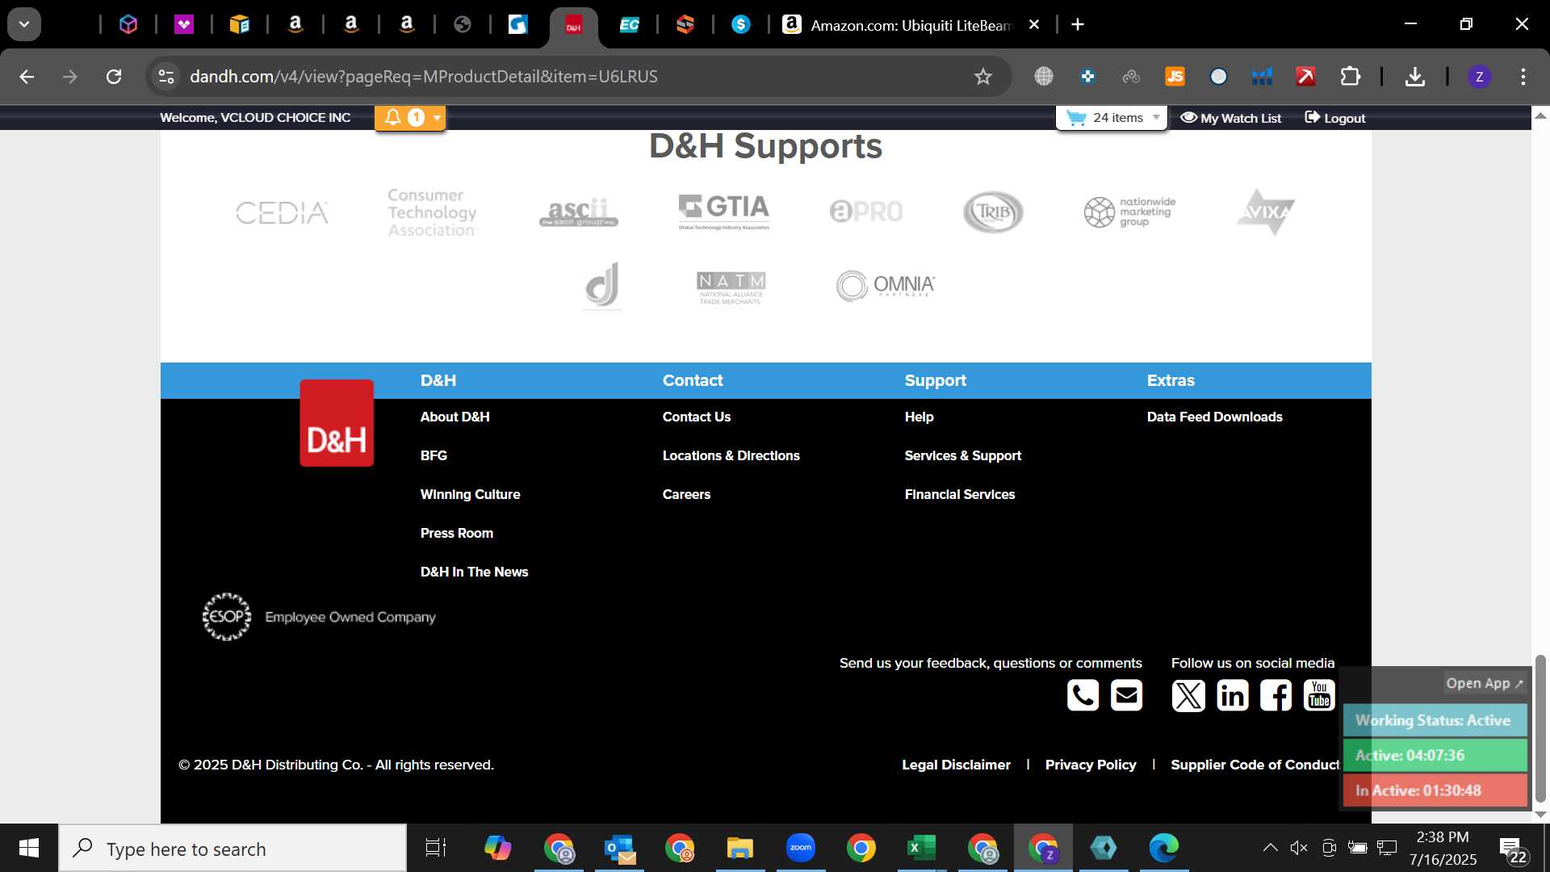This screenshot has width=1550, height=872.
Task: Show hidden system tray icons
Action: tap(1270, 848)
